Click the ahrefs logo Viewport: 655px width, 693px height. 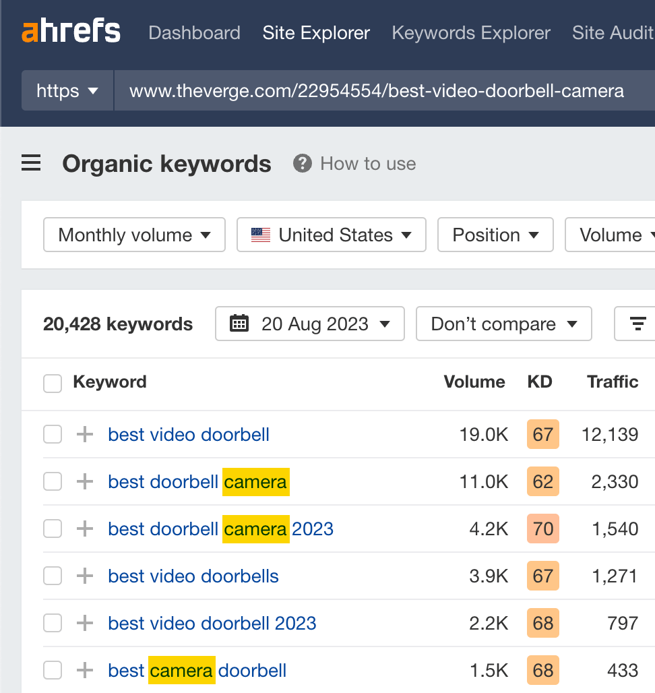coord(70,30)
